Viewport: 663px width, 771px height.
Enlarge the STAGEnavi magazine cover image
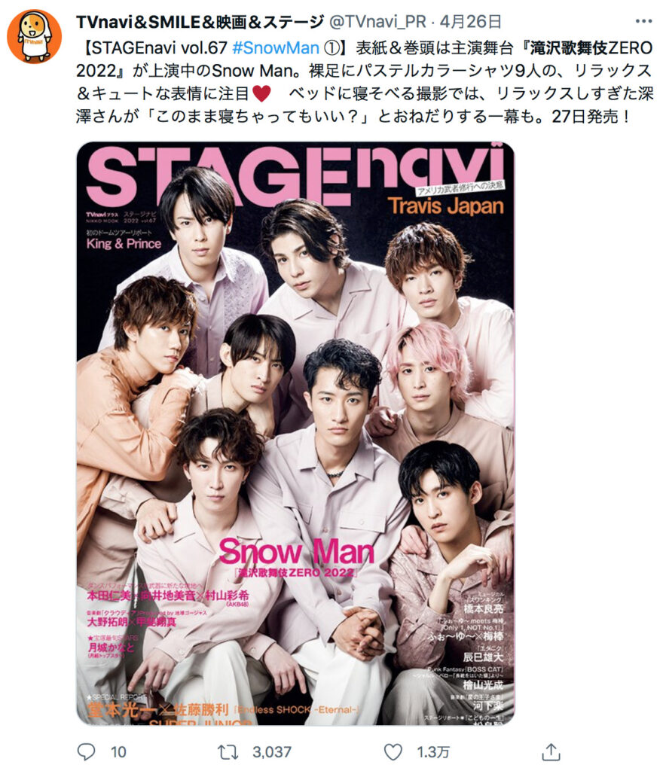pos(295,433)
